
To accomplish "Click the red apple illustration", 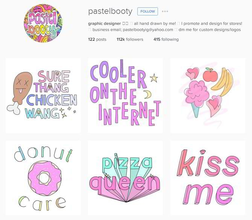I will 210,75.
